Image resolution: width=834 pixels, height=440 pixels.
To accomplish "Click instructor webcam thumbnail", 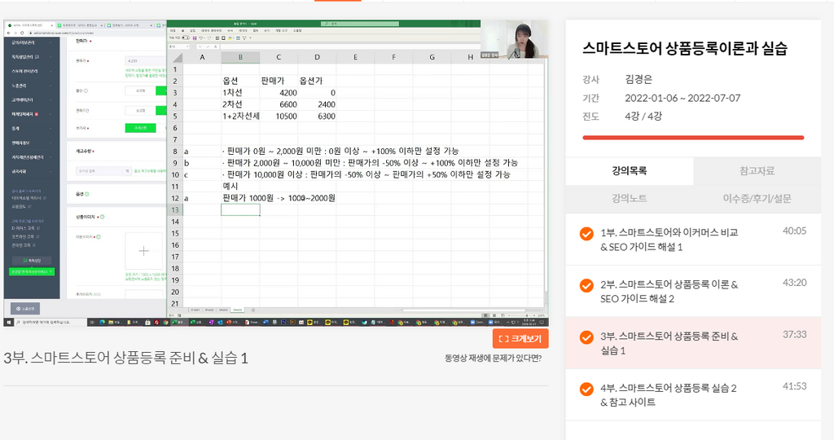I will coord(515,39).
